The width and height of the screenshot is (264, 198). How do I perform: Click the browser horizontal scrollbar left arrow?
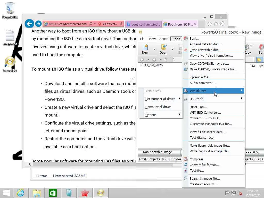30,164
